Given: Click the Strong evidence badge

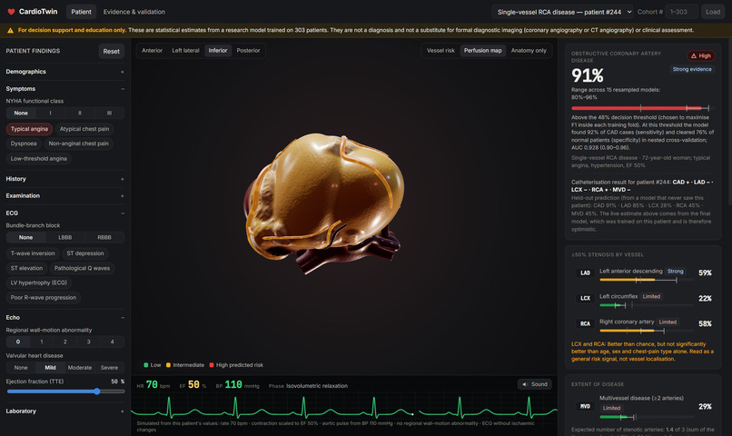Looking at the screenshot, I should 692,69.
